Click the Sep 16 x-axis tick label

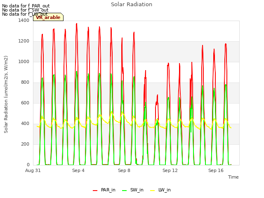216,170
